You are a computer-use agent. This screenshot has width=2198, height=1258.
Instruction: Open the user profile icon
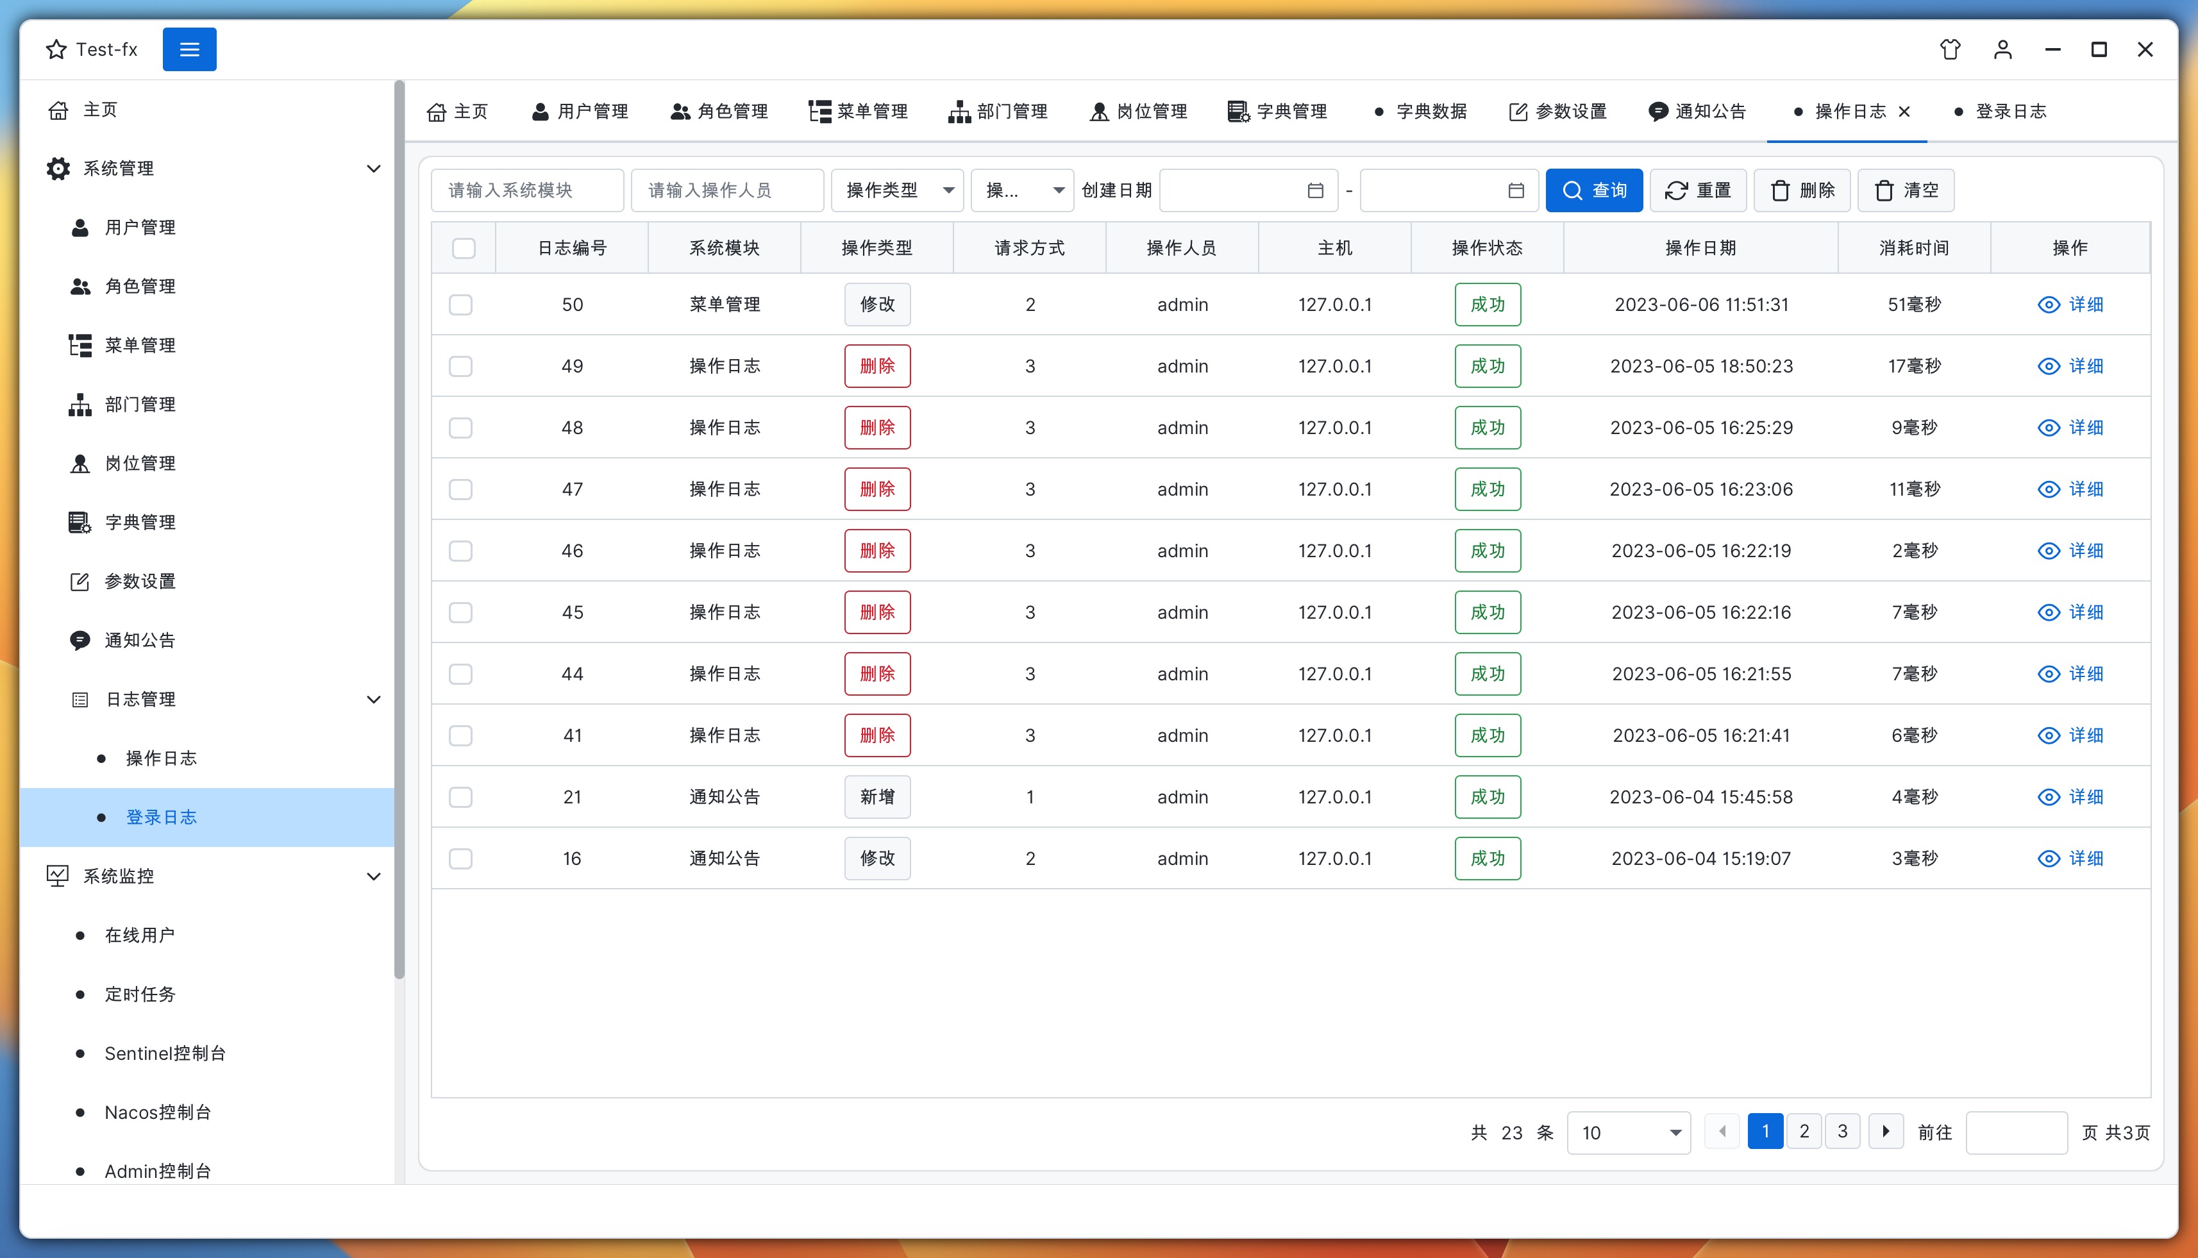click(x=2002, y=49)
